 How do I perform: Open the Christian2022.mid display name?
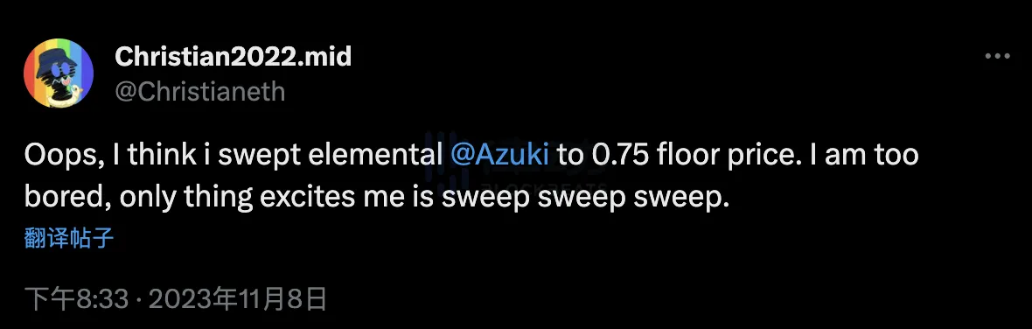[233, 57]
